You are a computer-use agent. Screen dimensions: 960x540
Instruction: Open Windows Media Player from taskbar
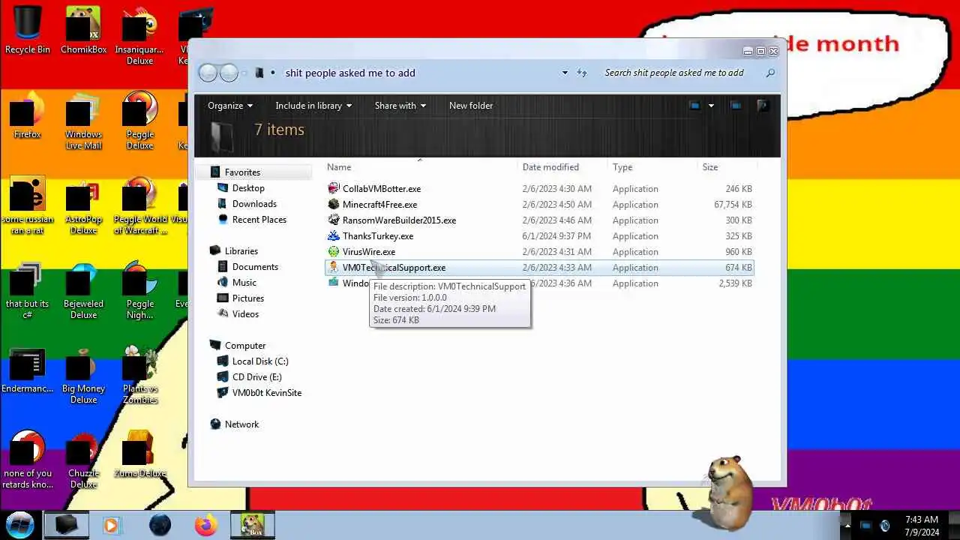click(x=111, y=525)
